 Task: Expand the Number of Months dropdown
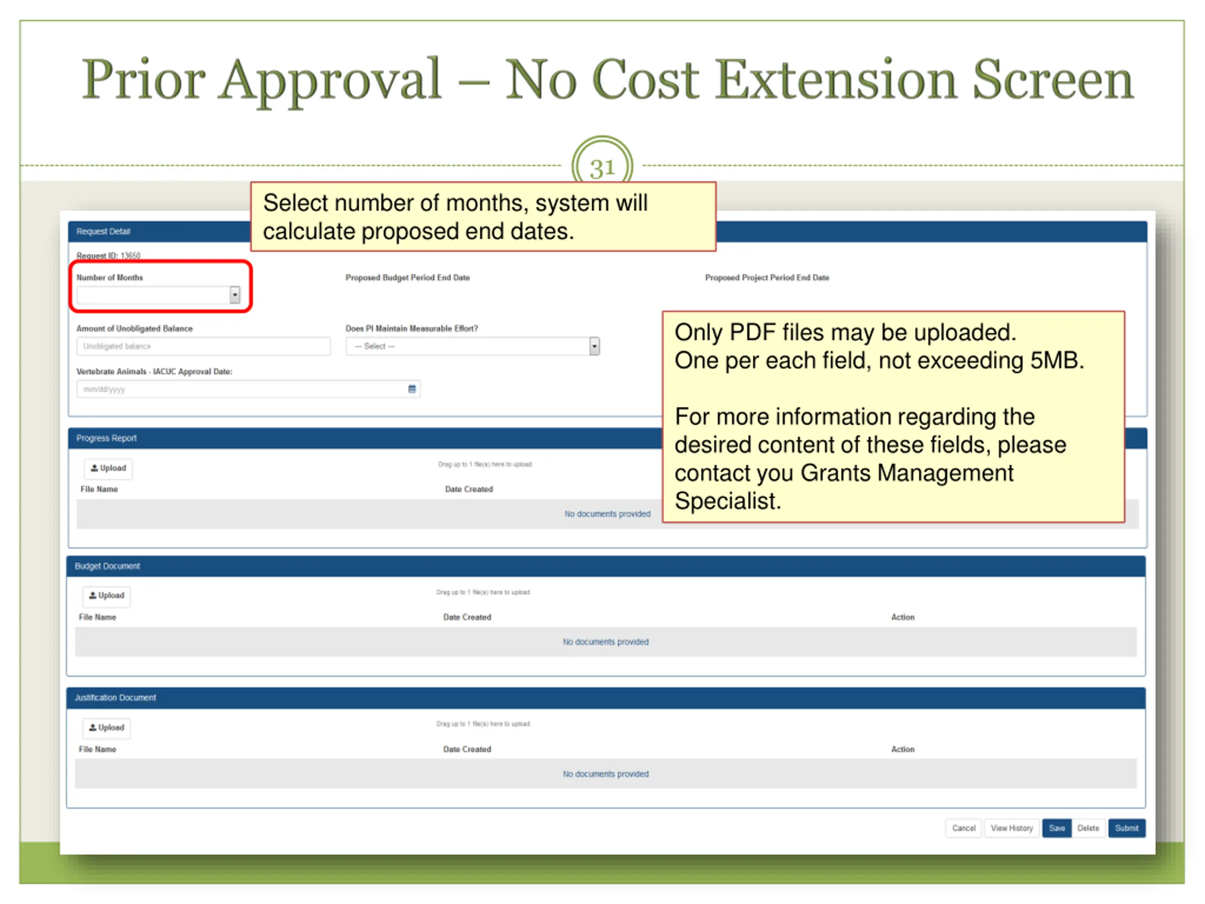pyautogui.click(x=158, y=295)
